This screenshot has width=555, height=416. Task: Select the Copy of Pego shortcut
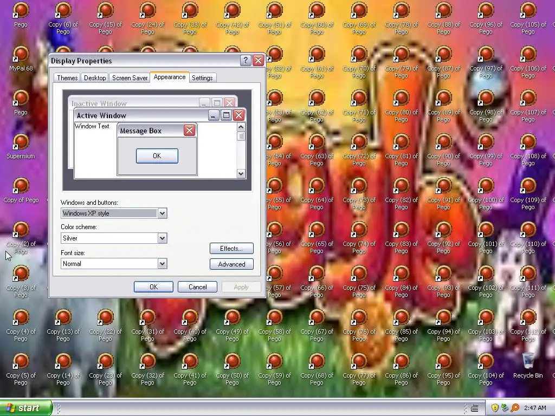point(21,190)
